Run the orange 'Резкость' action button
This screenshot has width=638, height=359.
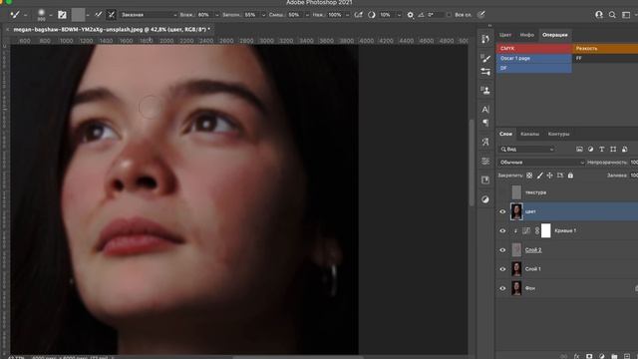[x=605, y=49]
